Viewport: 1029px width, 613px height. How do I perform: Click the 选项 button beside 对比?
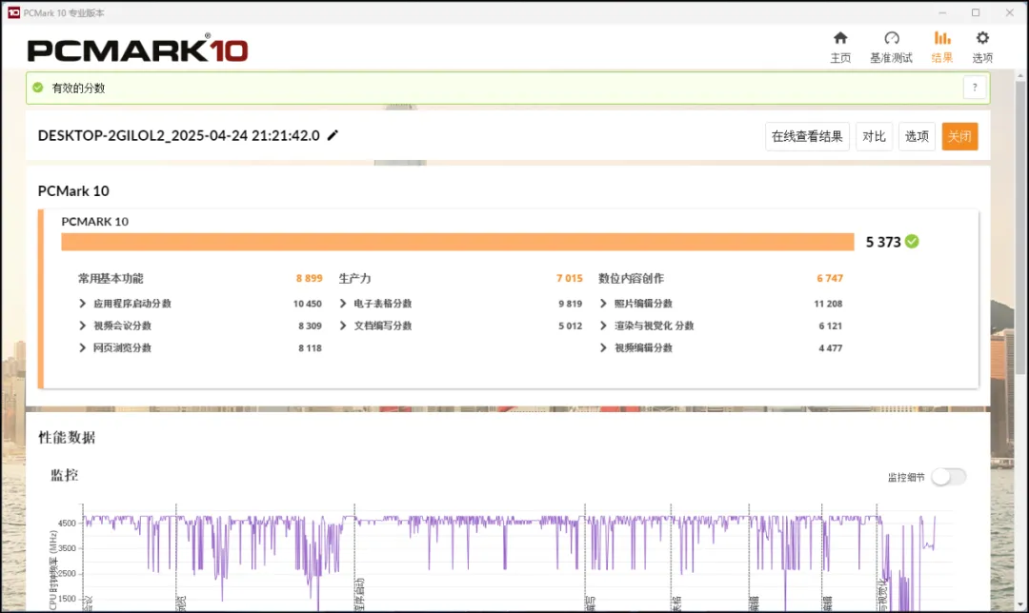[917, 136]
